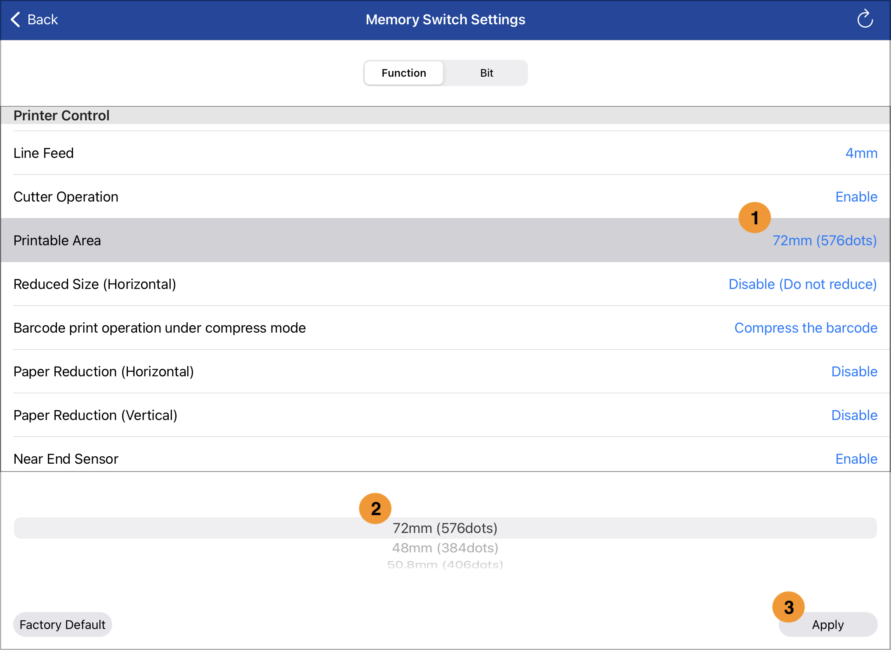Tap the Printer Control section header
The height and width of the screenshot is (650, 891).
point(445,115)
